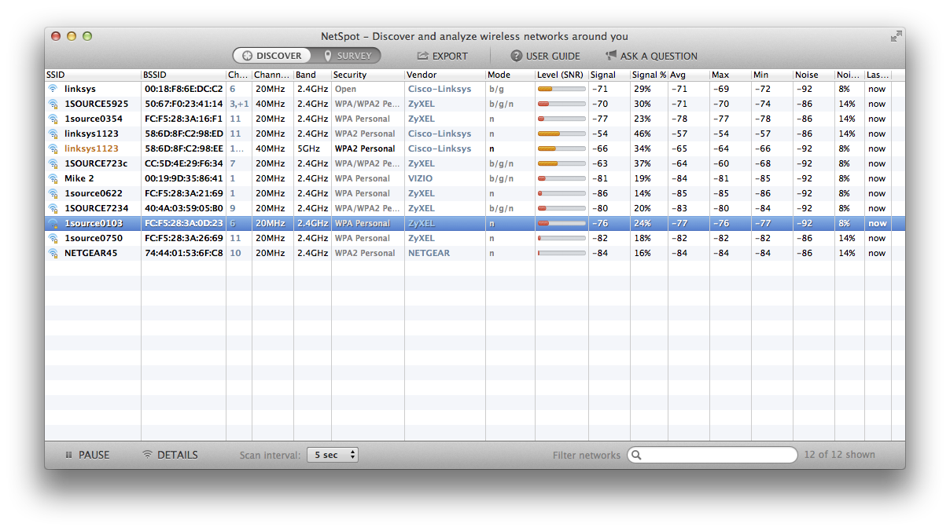Click the wifi icon beside linksys1123 2.4GHz
The width and height of the screenshot is (950, 531).
click(53, 134)
